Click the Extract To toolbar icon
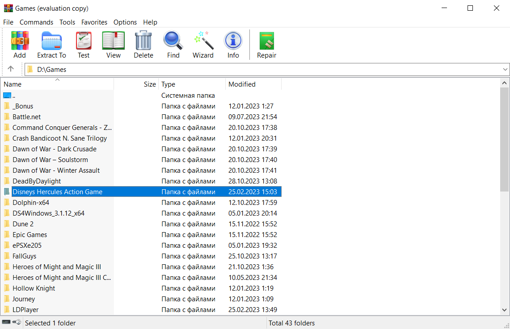The width and height of the screenshot is (510, 329). pyautogui.click(x=51, y=41)
